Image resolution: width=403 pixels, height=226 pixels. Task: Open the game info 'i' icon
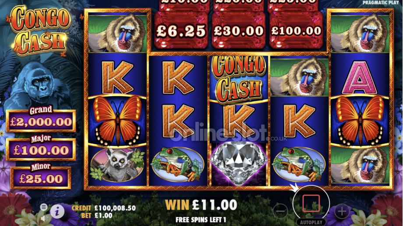pyautogui.click(x=57, y=212)
